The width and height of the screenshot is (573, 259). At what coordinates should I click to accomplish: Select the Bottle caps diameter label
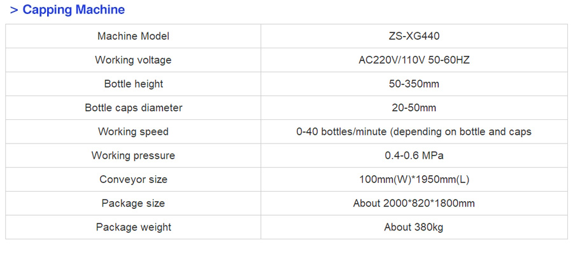click(x=133, y=108)
